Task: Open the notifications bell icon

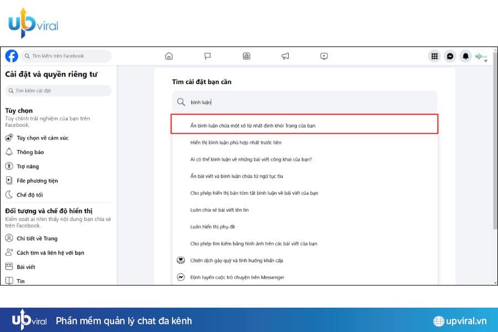Action: click(x=465, y=56)
